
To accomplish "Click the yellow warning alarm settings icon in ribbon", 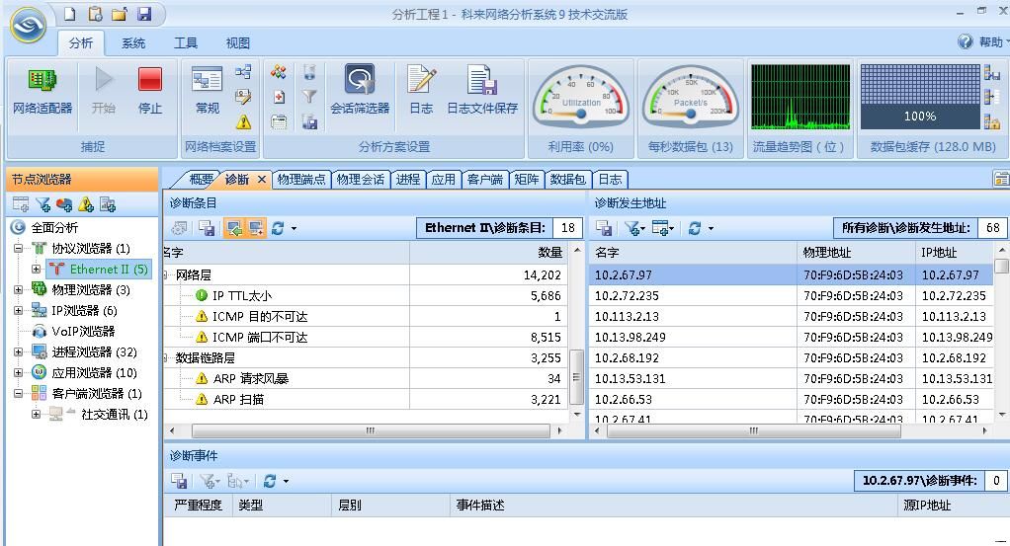I will click(243, 121).
